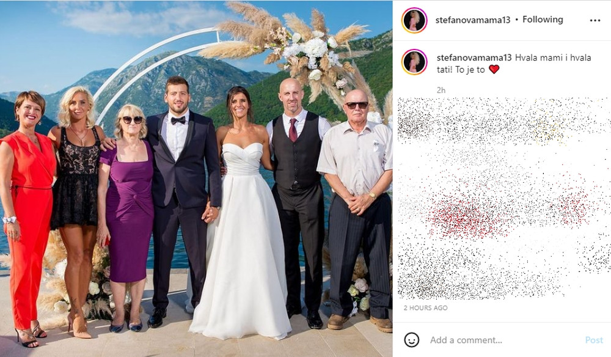This screenshot has height=357, width=611.
Task: Open the emoji picker smiley icon
Action: pyautogui.click(x=411, y=340)
